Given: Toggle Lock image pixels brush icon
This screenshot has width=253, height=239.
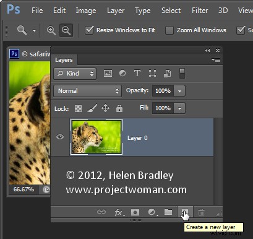Looking at the screenshot, I should [x=92, y=108].
